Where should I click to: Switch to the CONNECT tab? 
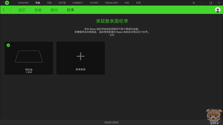point(78,3)
